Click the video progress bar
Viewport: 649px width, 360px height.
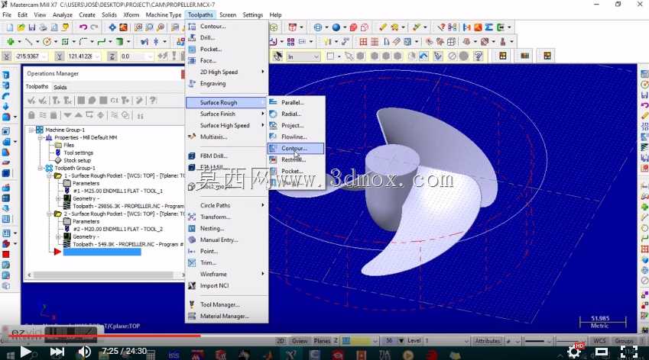(x=324, y=336)
